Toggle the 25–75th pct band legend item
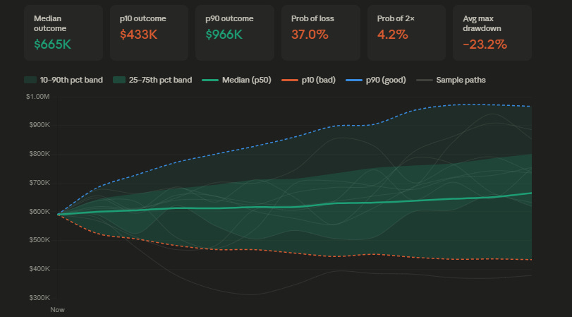 [152, 80]
